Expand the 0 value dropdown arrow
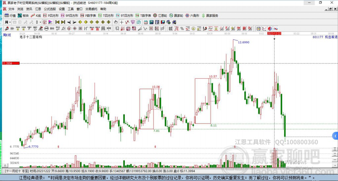Viewport: 338px width, 181px height. click(x=40, y=22)
